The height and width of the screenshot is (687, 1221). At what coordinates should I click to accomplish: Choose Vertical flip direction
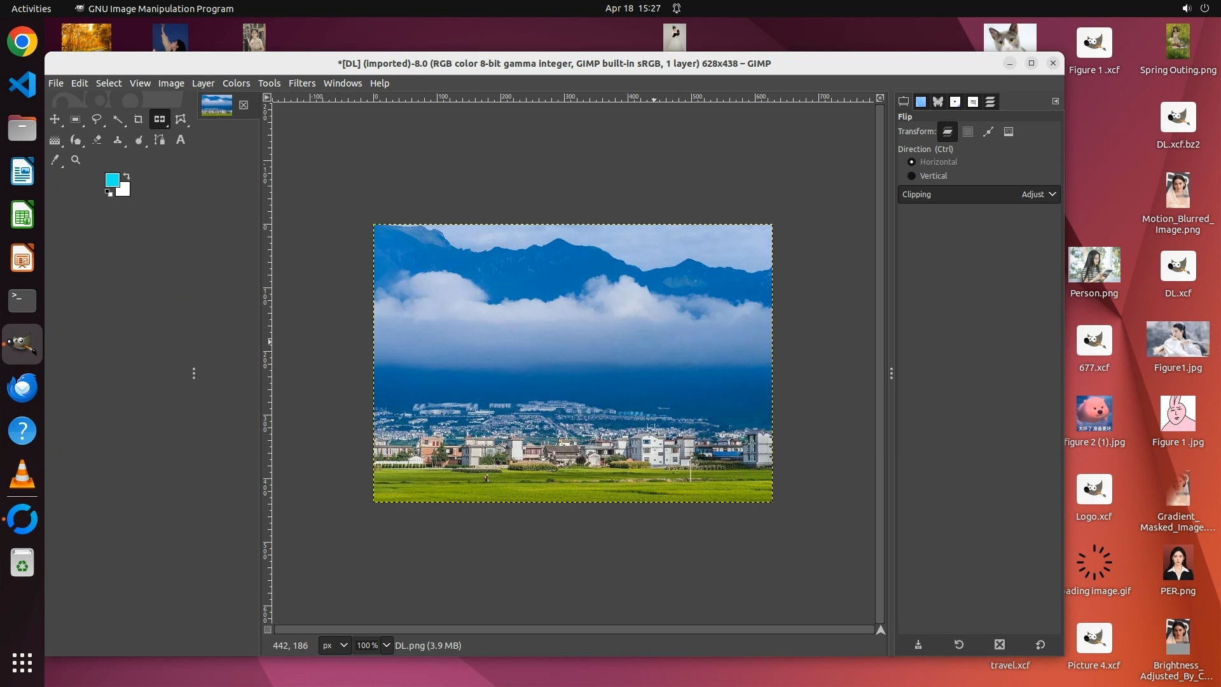(x=911, y=176)
